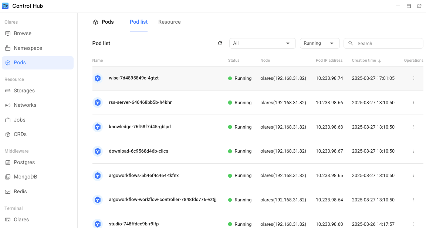Select the Pod list tab
This screenshot has width=426, height=228.
pos(139,22)
